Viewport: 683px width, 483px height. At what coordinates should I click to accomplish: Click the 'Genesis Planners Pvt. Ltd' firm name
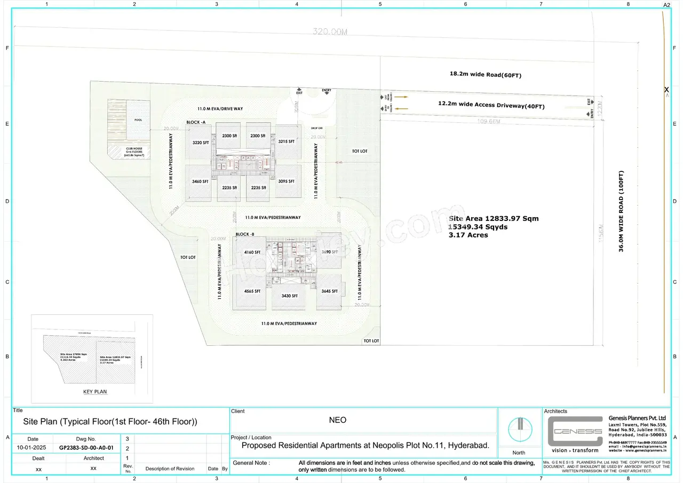(x=638, y=418)
